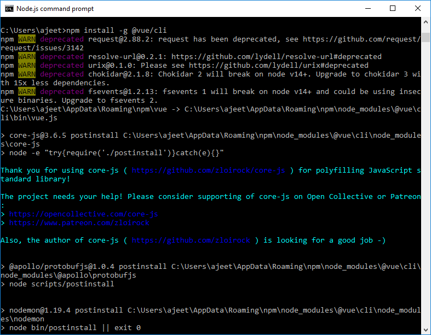Click the scrollbar down arrow
This screenshot has height=335, width=431.
(x=426, y=330)
